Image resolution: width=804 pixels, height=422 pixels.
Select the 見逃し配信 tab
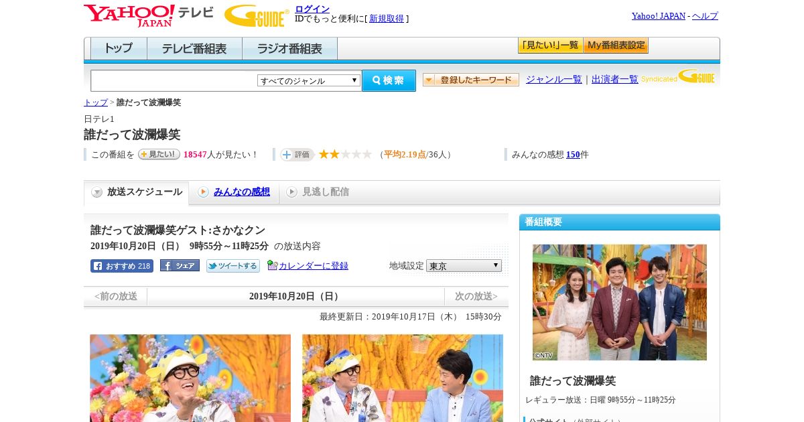pyautogui.click(x=326, y=192)
